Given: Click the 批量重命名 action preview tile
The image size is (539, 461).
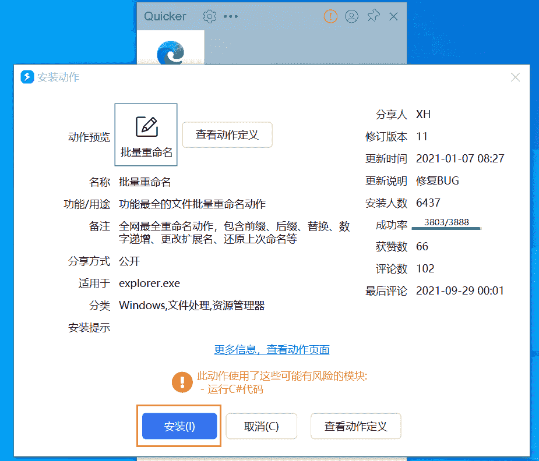Looking at the screenshot, I should [146, 134].
